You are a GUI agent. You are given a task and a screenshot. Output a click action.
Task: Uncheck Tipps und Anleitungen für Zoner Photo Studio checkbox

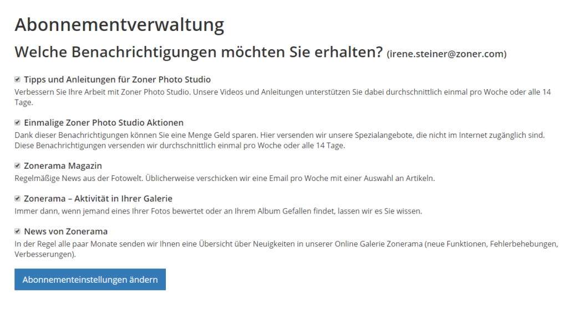tap(17, 79)
